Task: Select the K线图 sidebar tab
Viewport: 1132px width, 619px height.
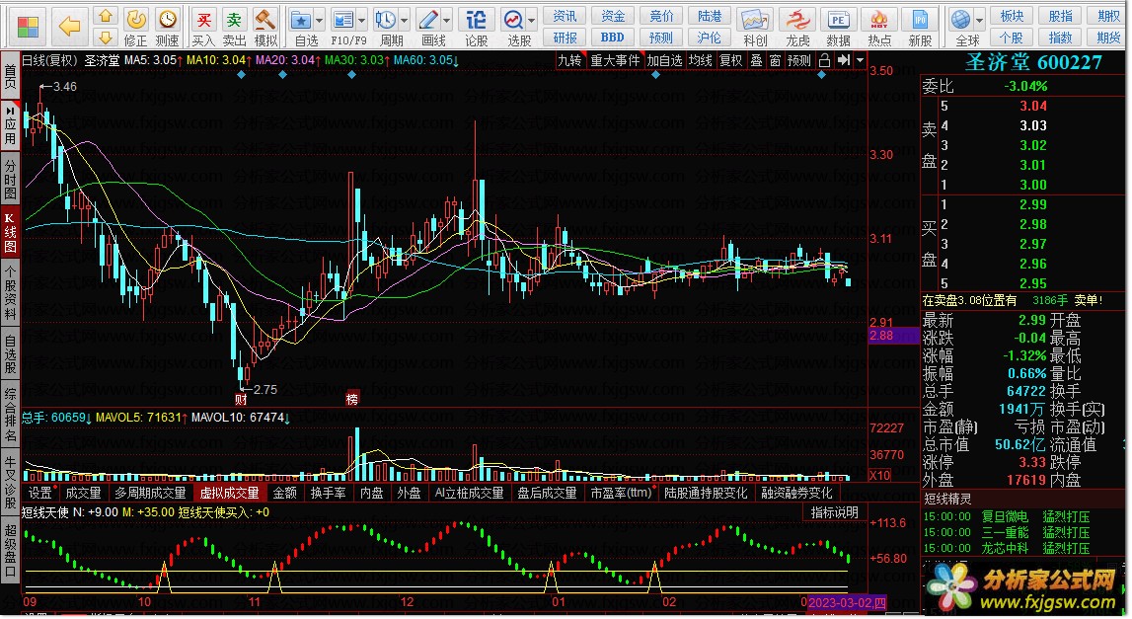Action: pos(10,231)
